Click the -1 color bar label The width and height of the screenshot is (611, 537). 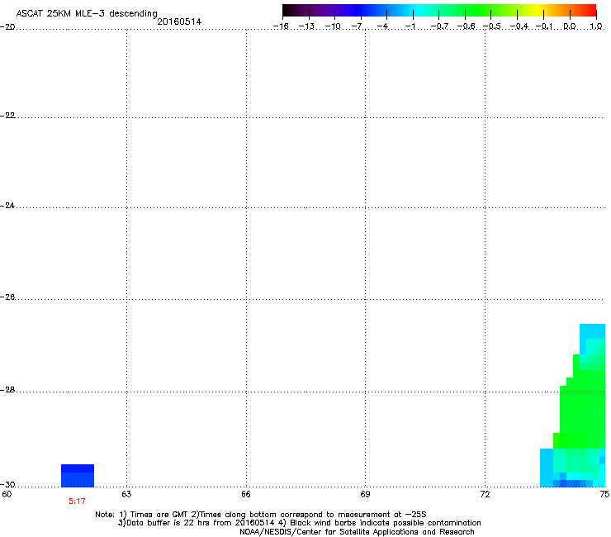click(x=410, y=26)
